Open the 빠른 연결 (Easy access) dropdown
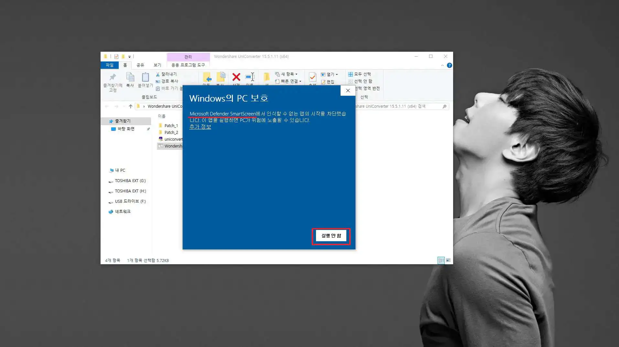The height and width of the screenshot is (347, 619). 288,81
